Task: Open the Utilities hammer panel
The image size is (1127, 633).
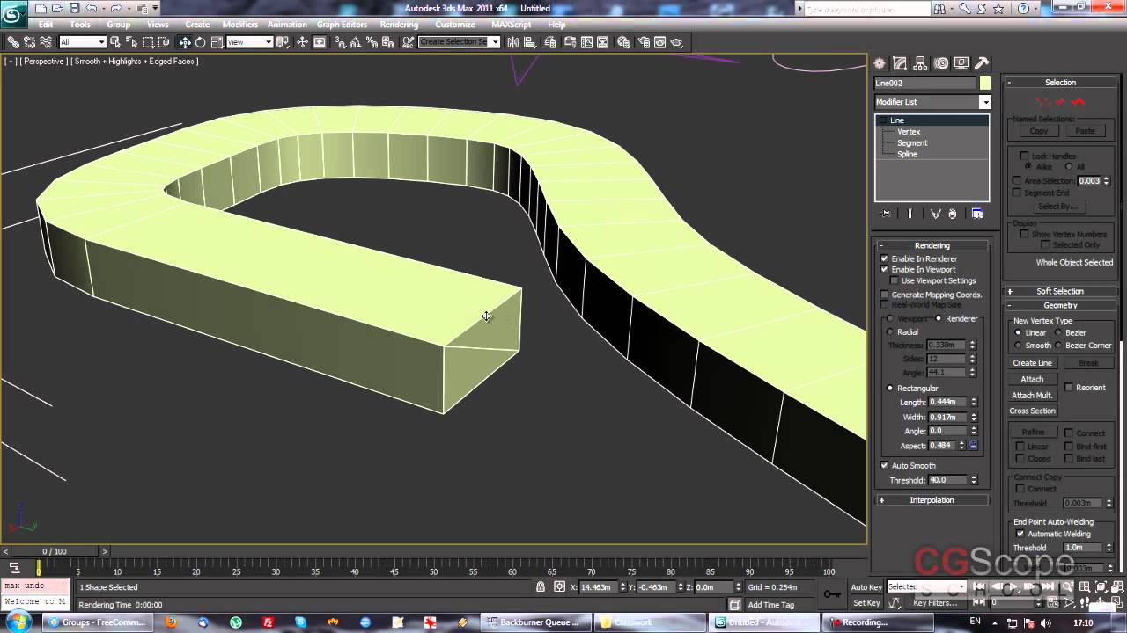Action: [982, 63]
